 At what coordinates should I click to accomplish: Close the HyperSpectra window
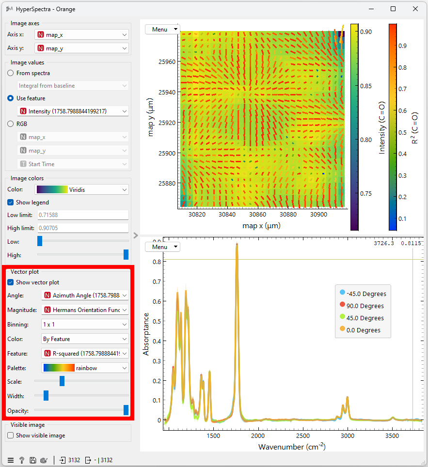(x=415, y=9)
